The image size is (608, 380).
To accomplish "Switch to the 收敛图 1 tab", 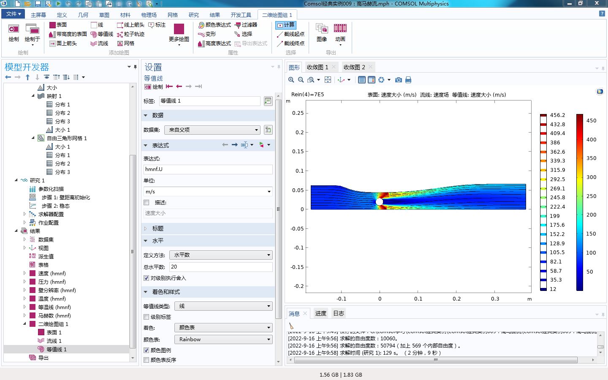I will click(318, 67).
